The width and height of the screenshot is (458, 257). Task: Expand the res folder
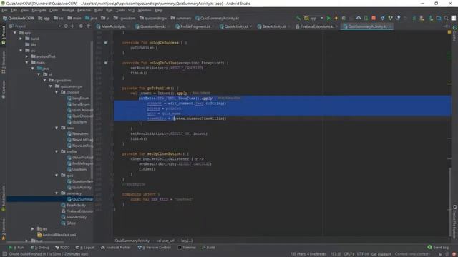click(x=33, y=229)
